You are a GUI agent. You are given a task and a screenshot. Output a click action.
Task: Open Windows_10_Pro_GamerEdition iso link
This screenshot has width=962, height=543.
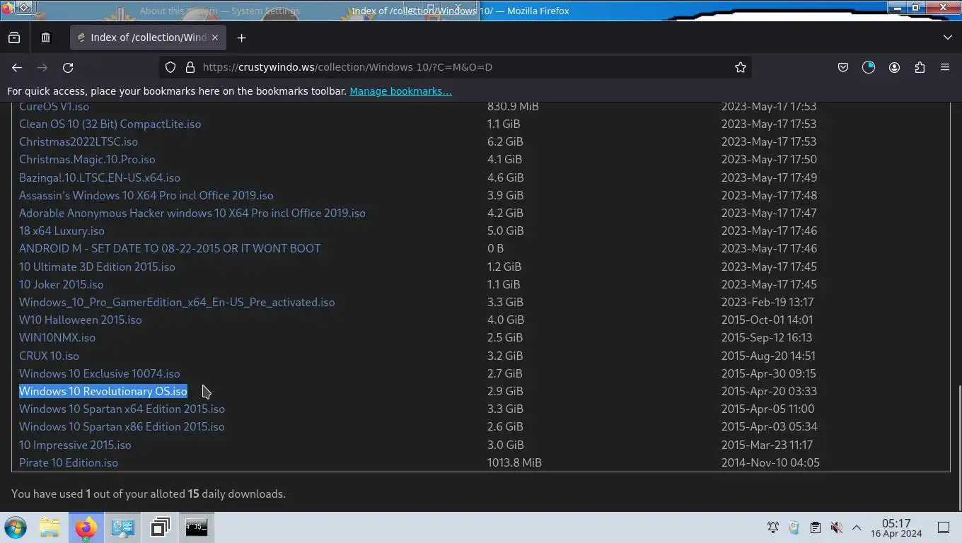[177, 302]
